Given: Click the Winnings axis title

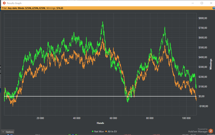Looking at the screenshot, I should point(211,64).
